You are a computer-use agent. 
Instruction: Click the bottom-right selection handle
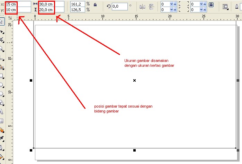tap(238, 150)
